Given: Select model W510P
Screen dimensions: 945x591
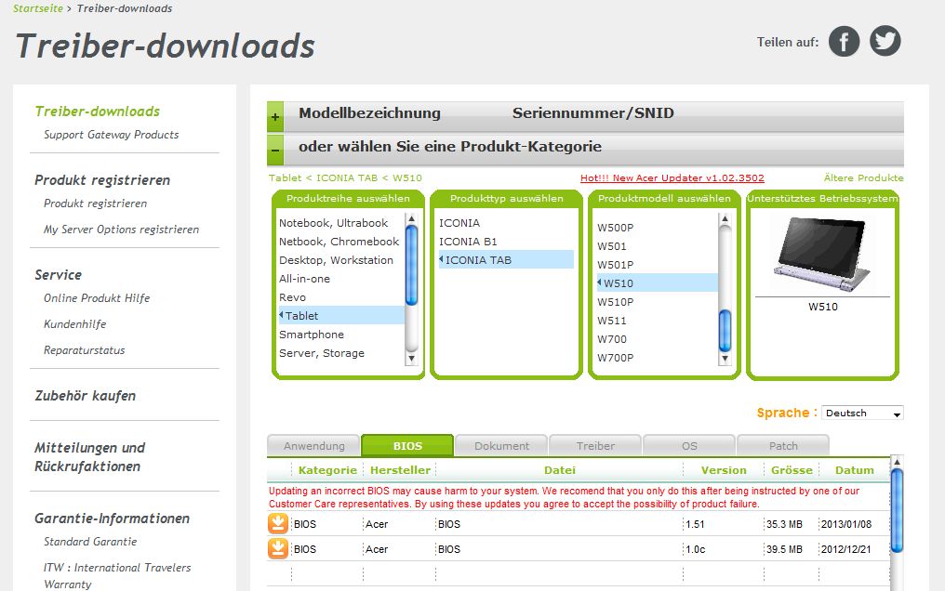Looking at the screenshot, I should click(616, 302).
